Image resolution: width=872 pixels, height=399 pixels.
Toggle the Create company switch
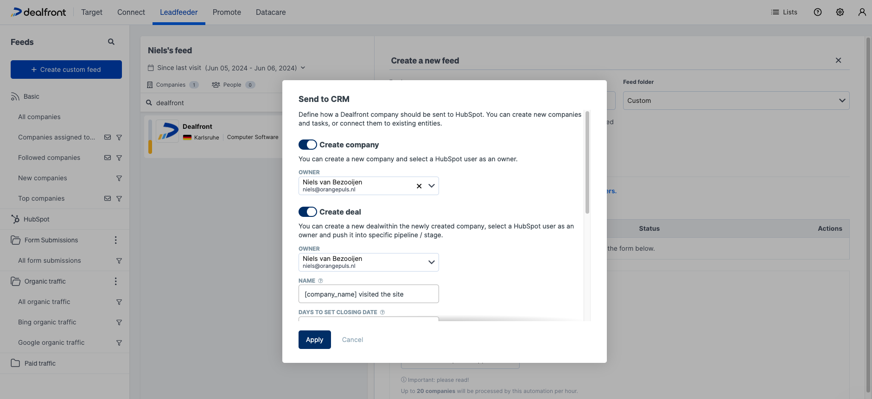(x=308, y=145)
